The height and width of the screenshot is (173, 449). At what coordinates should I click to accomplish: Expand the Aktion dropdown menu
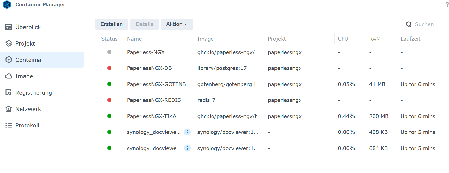[177, 24]
